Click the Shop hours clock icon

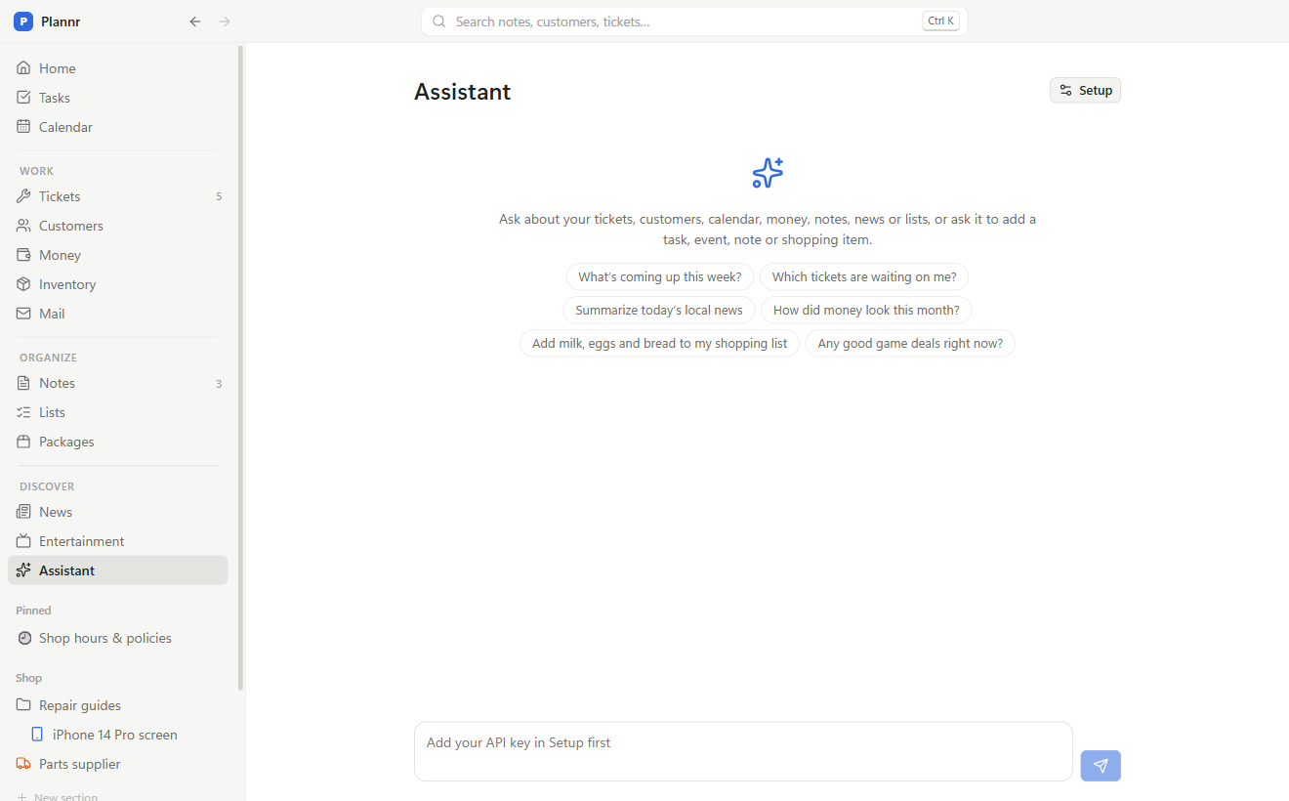24,638
